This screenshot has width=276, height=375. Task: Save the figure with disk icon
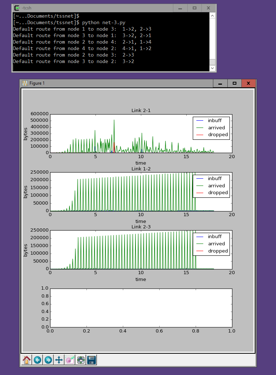point(92,360)
